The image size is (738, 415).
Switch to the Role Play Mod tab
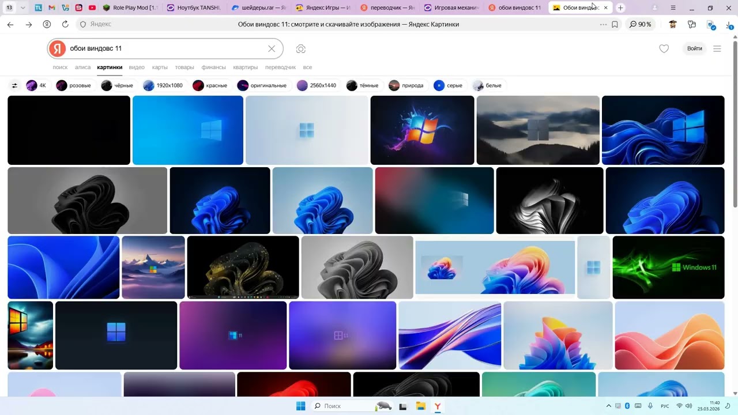pos(130,8)
